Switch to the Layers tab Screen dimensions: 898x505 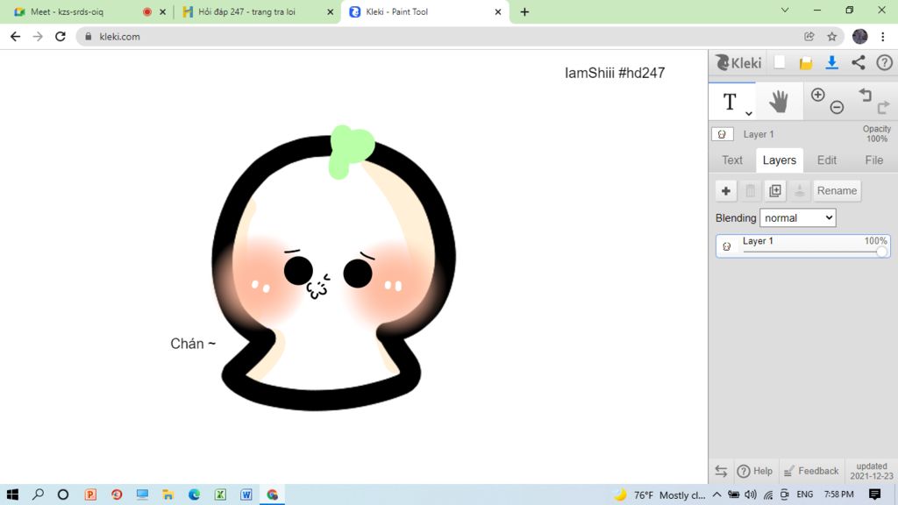tap(780, 160)
